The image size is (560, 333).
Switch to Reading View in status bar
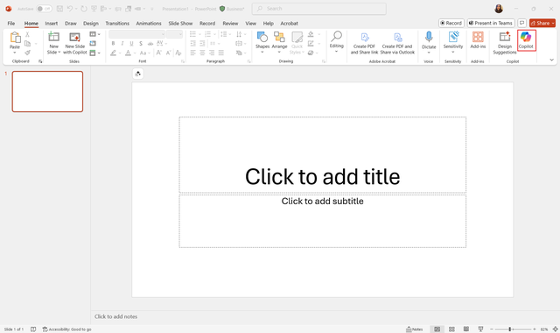466,329
